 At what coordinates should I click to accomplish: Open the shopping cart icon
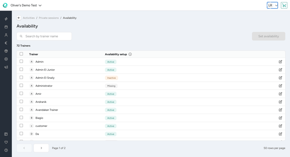[x=284, y=5]
